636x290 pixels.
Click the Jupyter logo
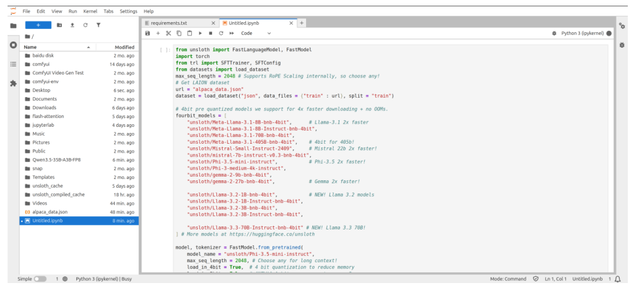[13, 11]
